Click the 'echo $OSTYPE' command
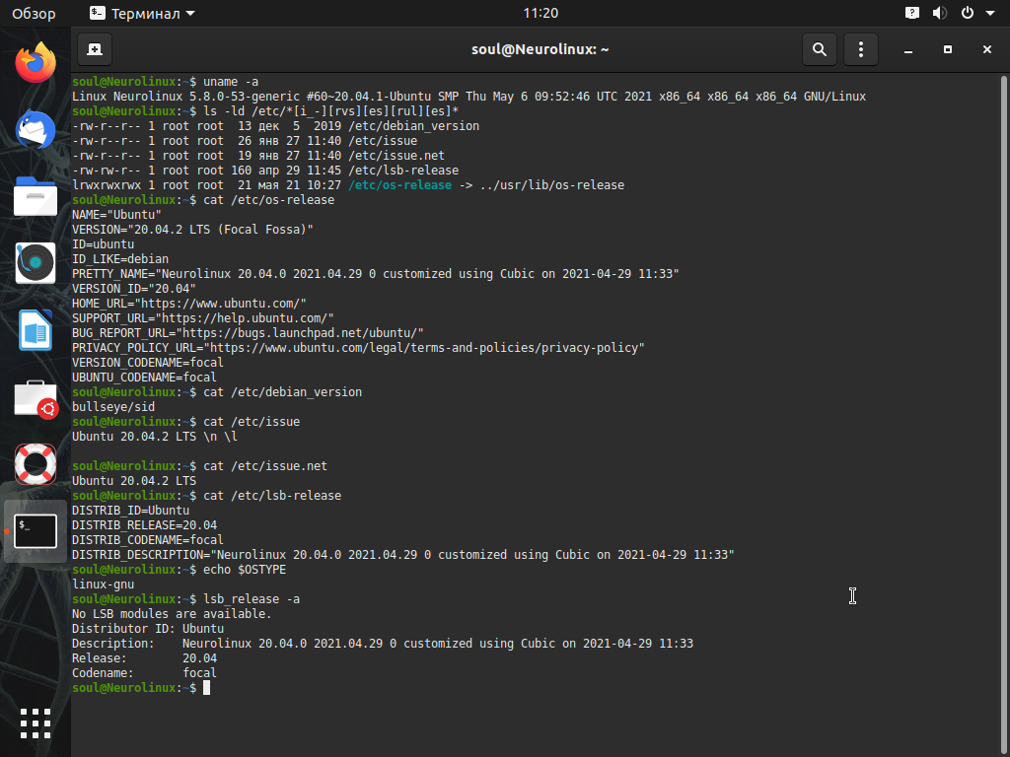Screen dimensions: 1010x757 click(245, 570)
